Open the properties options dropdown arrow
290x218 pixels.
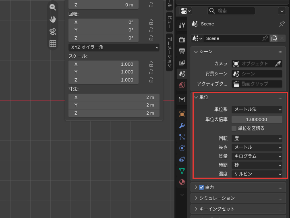[282, 11]
